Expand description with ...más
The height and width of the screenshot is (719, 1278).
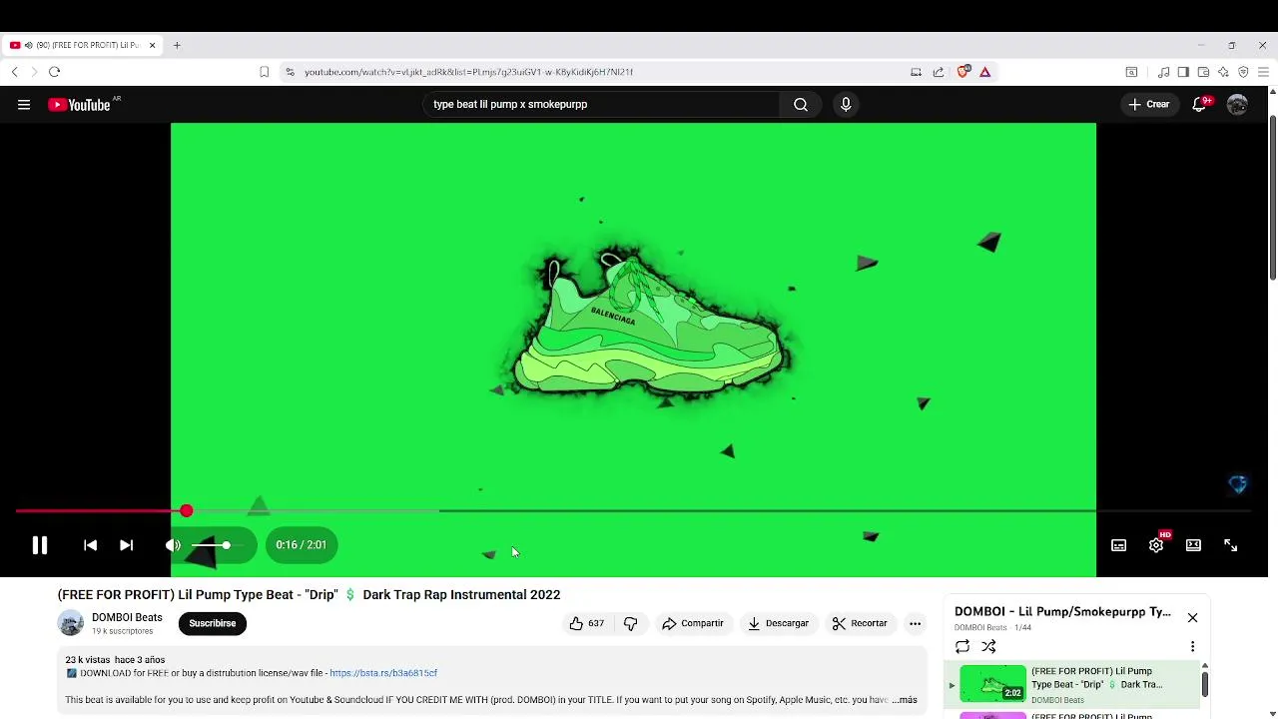[905, 700]
